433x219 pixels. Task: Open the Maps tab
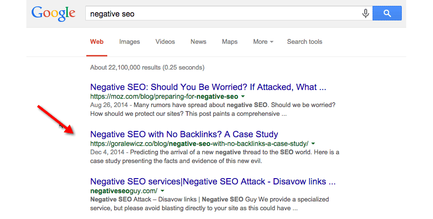(x=230, y=41)
